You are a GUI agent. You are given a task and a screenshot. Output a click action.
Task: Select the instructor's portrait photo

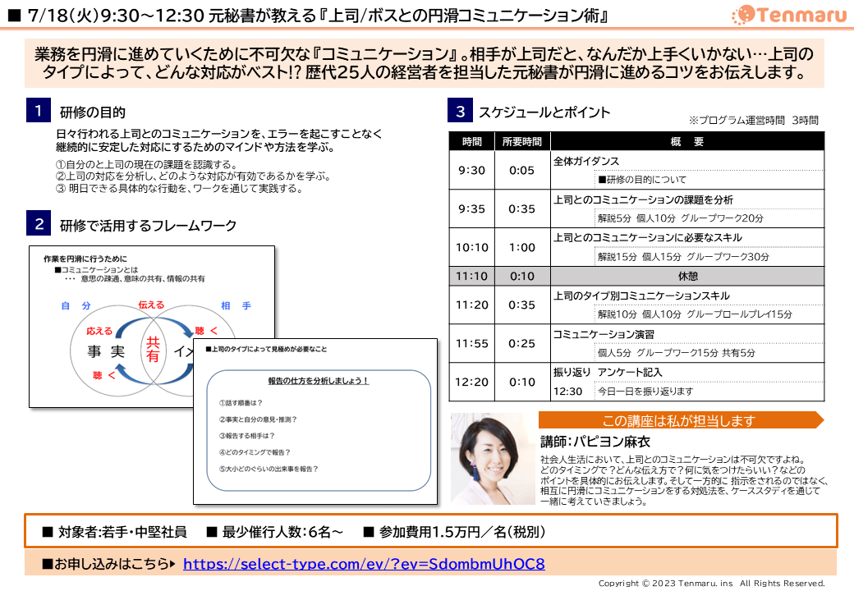tap(493, 458)
